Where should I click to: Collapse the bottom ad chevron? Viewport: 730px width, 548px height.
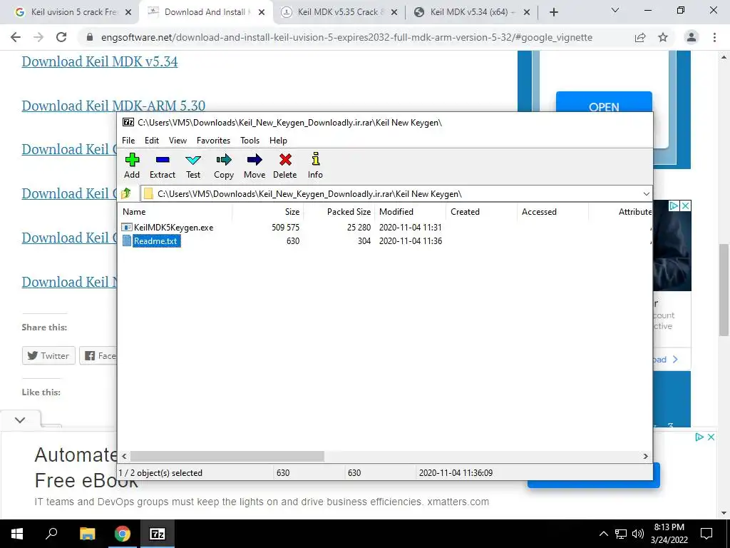20,420
